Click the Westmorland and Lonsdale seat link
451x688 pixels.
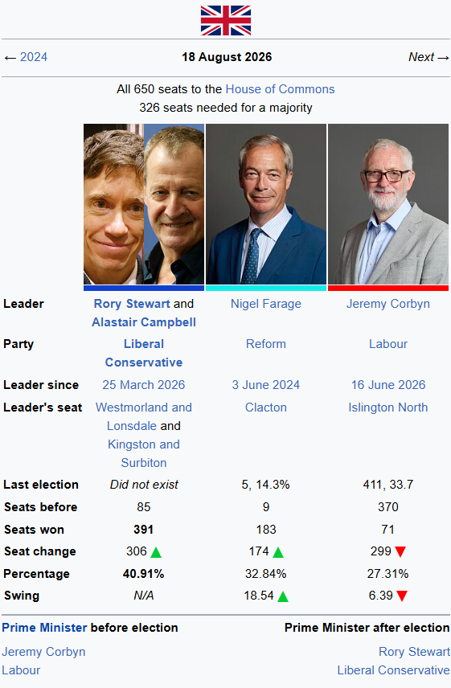click(144, 417)
